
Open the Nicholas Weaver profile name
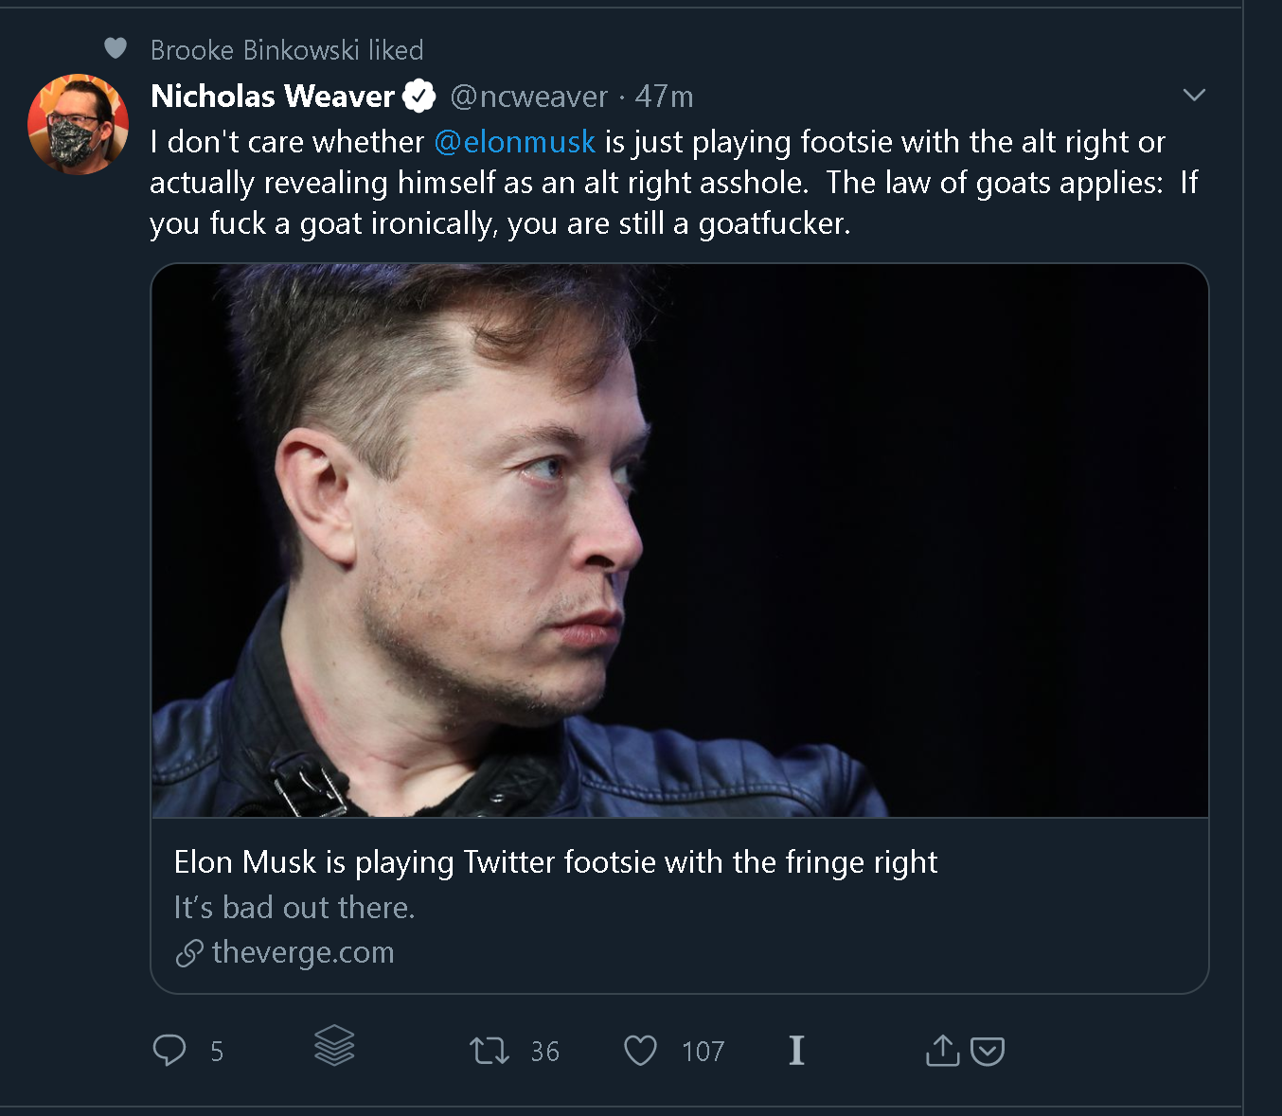coord(273,96)
